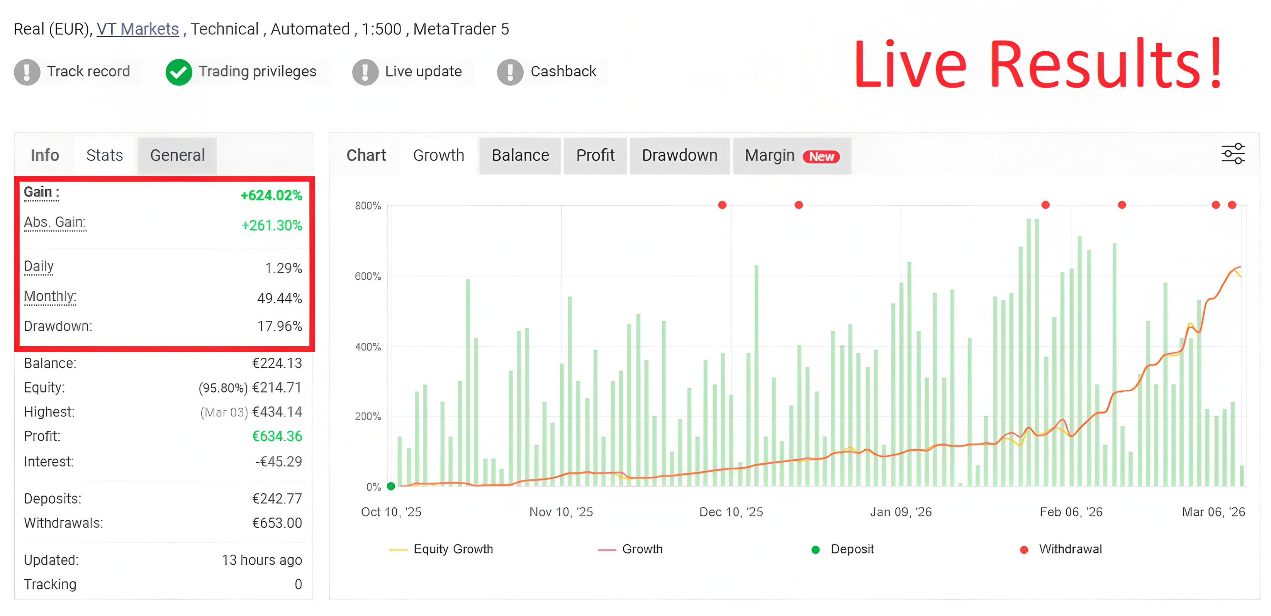Toggle the Growth legend series
The image size is (1271, 616).
(x=630, y=549)
